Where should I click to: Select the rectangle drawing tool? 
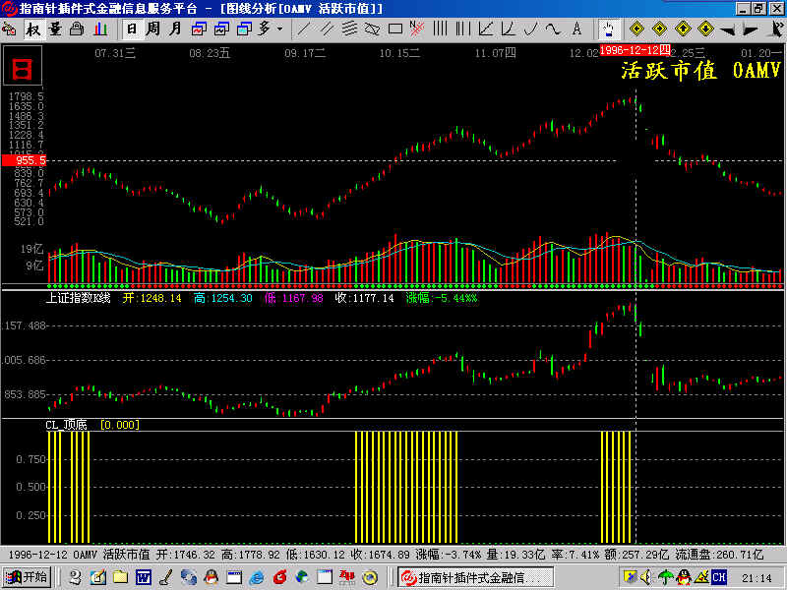pyautogui.click(x=395, y=29)
